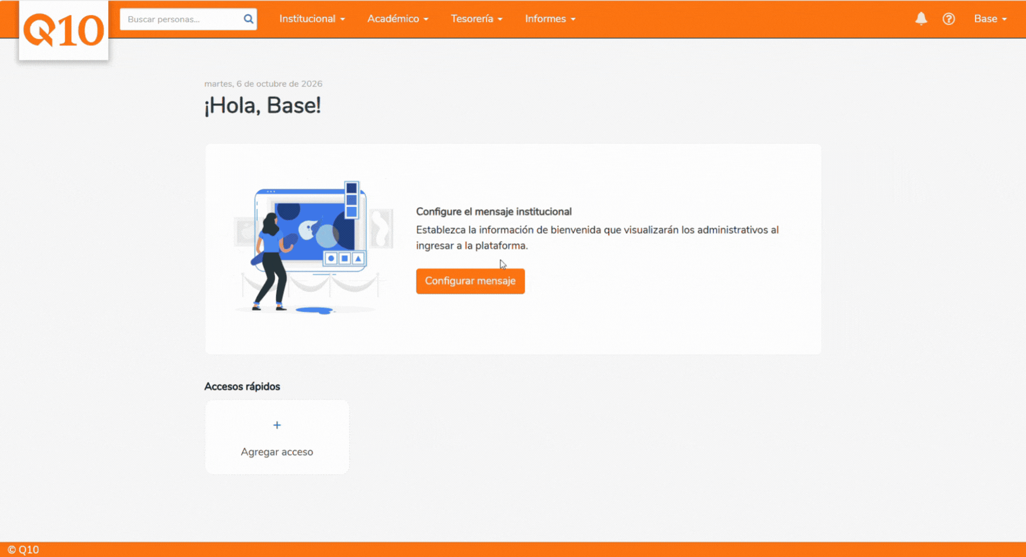Click the ¡Hola, Base! heading

point(263,106)
